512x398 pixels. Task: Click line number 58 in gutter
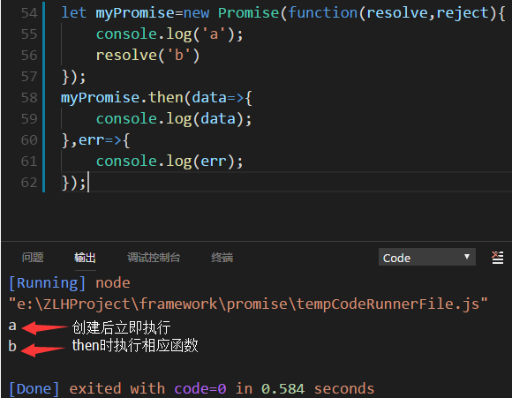(29, 98)
